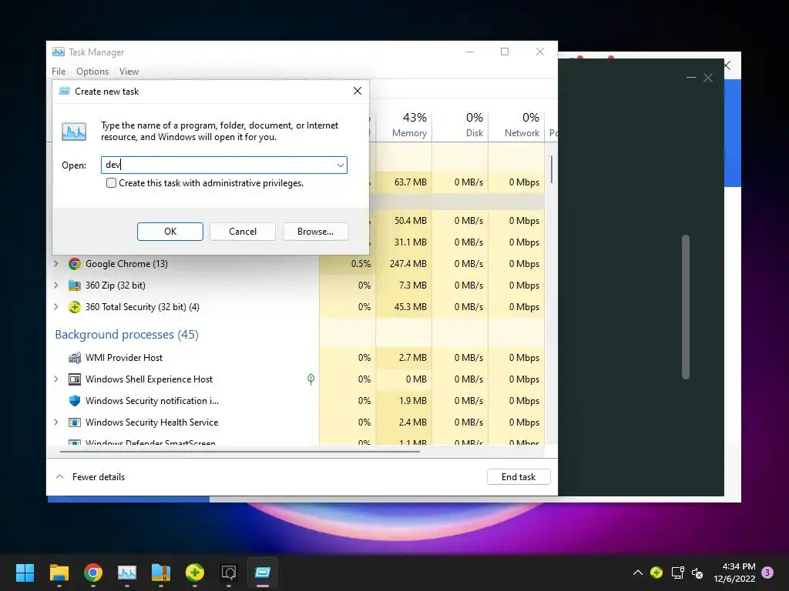
Task: Open the notification count badge
Action: coord(767,573)
